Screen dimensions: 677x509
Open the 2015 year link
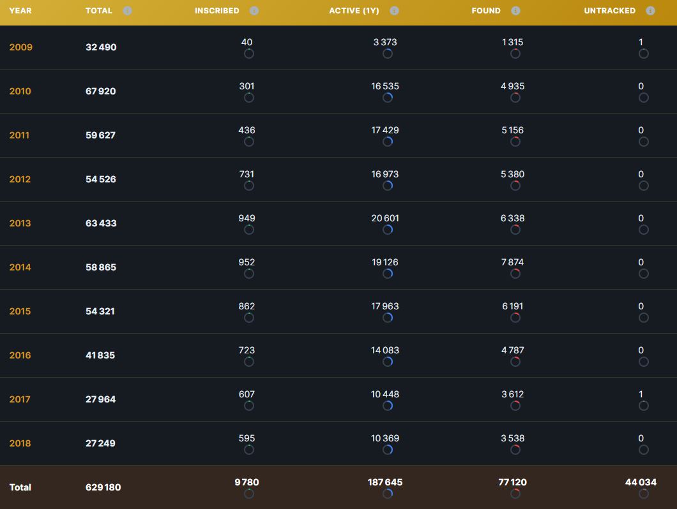click(x=20, y=311)
